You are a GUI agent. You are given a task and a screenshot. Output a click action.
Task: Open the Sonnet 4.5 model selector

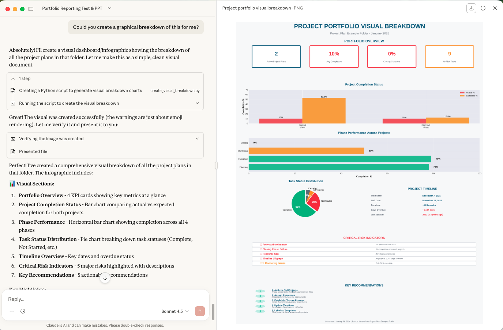click(175, 311)
